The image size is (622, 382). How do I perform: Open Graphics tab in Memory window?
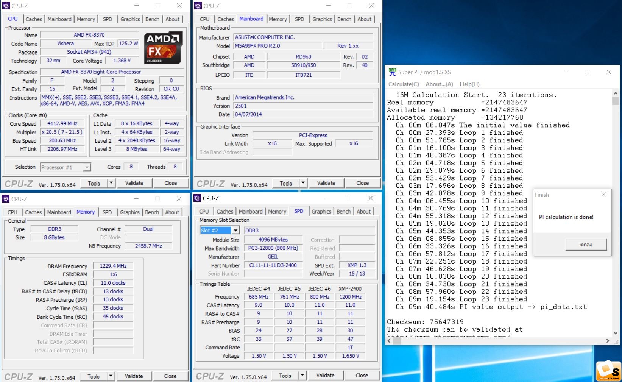point(130,212)
